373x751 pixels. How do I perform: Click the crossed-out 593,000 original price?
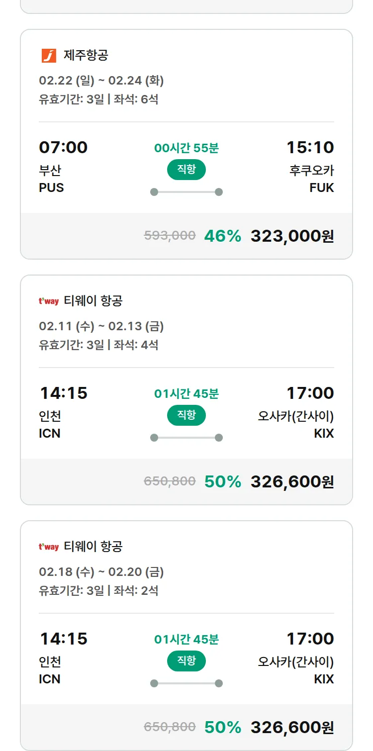(170, 236)
